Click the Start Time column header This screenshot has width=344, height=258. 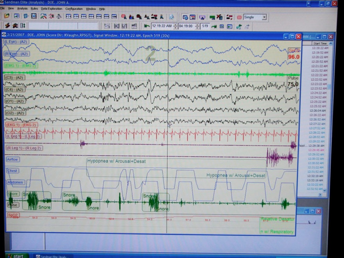coord(320,43)
